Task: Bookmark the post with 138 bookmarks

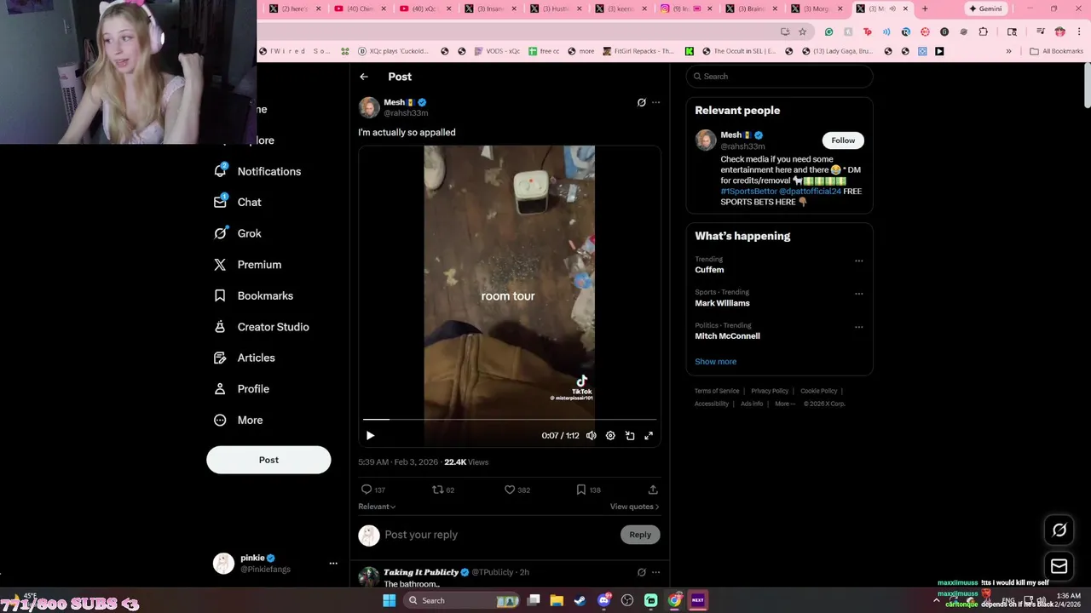Action: (588, 490)
